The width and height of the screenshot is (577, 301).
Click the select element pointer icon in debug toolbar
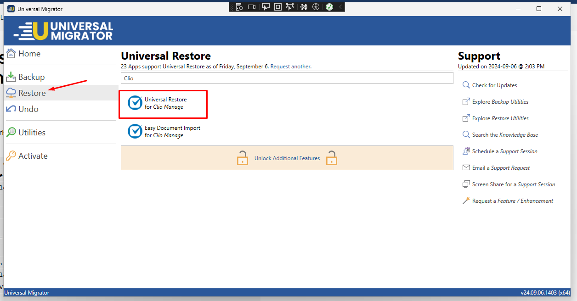point(265,7)
